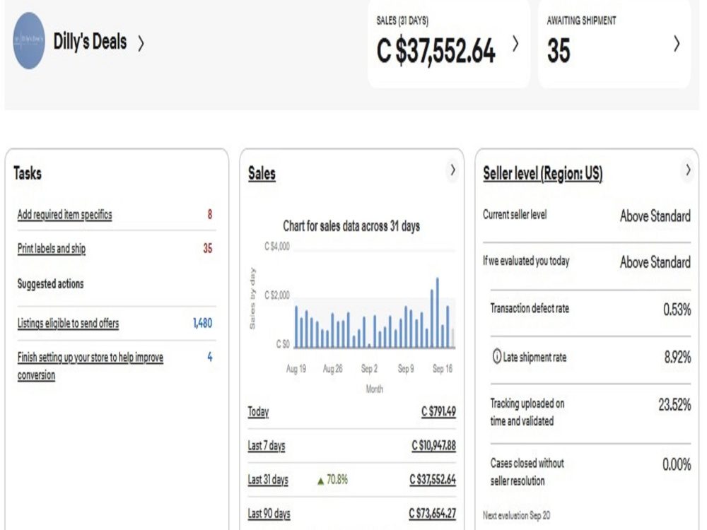707x530 pixels.
Task: Open Listings eligible to send offers
Action: pos(68,323)
